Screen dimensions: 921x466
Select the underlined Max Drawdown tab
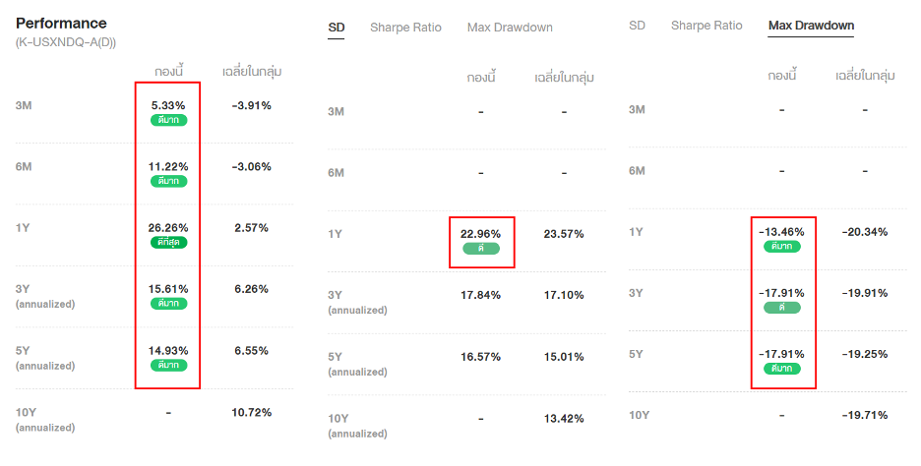pyautogui.click(x=811, y=26)
